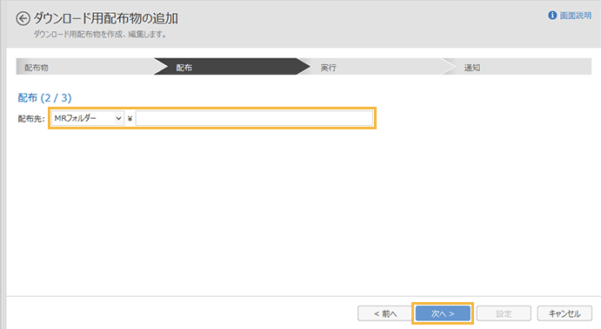This screenshot has width=601, height=329.
Task: Click the grey vertical bar on left edge
Action: (3, 165)
